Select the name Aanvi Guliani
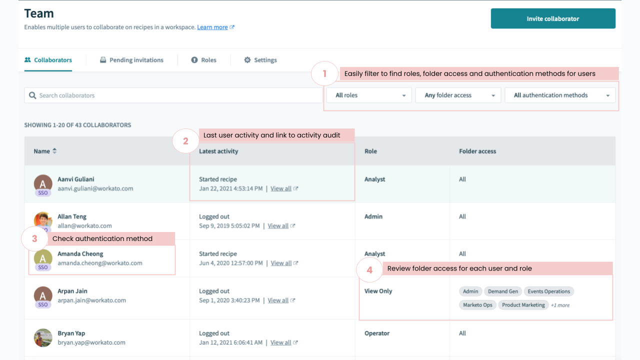 (76, 179)
